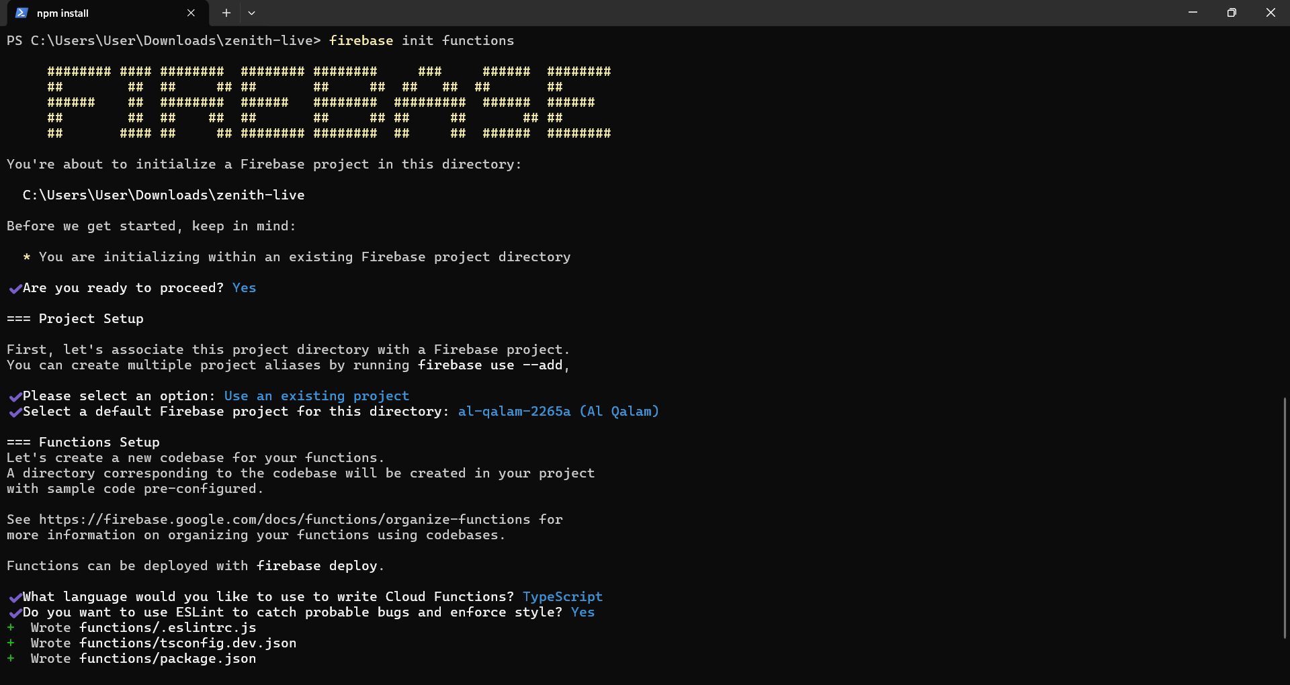Click the "=== Project Setup" heading

(75, 319)
